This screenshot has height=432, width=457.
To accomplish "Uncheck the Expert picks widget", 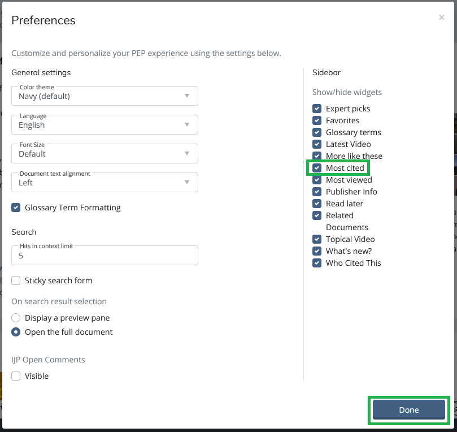I will (317, 109).
